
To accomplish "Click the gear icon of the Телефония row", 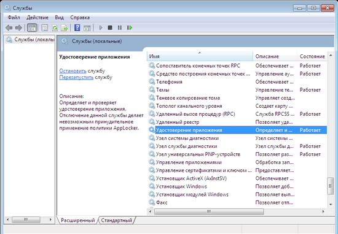I will pos(152,82).
